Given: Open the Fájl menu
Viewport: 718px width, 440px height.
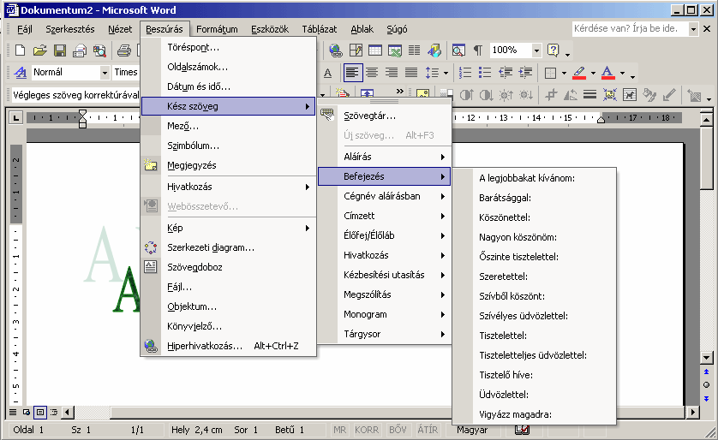Looking at the screenshot, I should click(x=25, y=29).
